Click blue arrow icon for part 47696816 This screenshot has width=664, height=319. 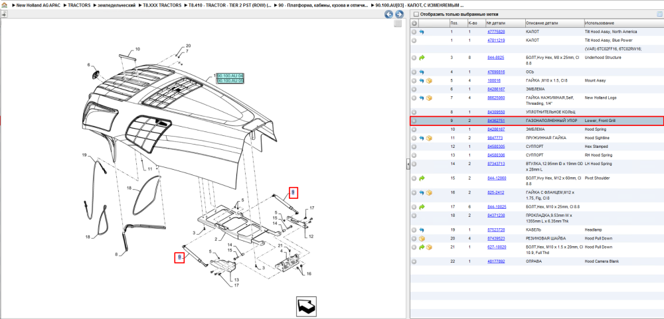(x=422, y=72)
